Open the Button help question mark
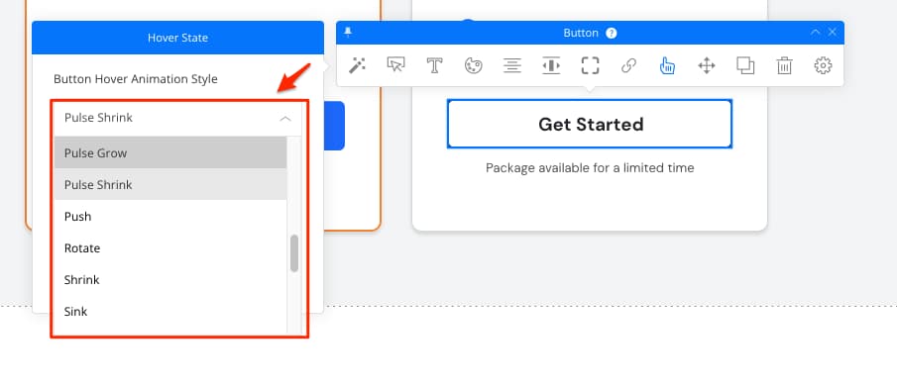This screenshot has height=388, width=897. pyautogui.click(x=612, y=33)
